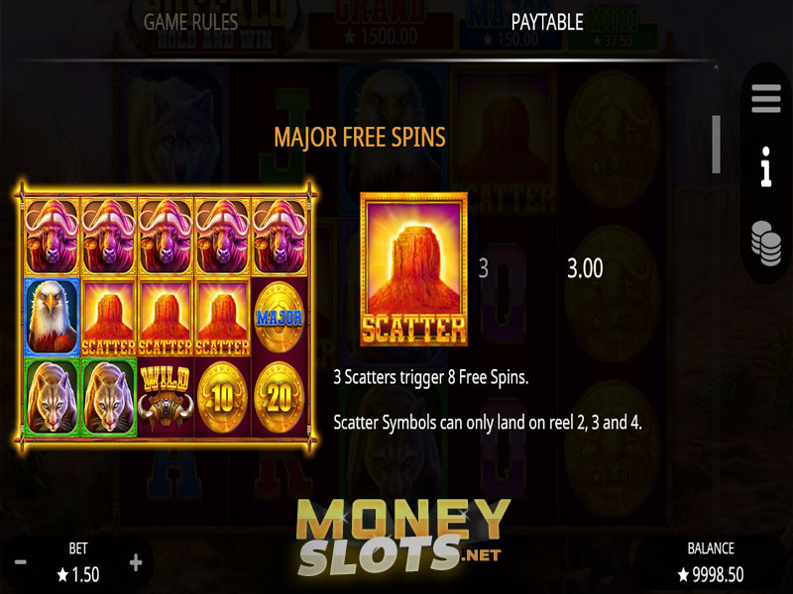The height and width of the screenshot is (594, 793).
Task: Switch to the Game Rules tab
Action: [190, 22]
